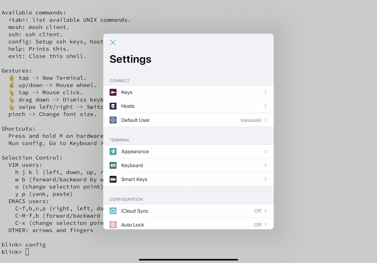The height and width of the screenshot is (263, 377).
Task: Click the 'mosh: mosh client.' line
Action: coord(39,27)
